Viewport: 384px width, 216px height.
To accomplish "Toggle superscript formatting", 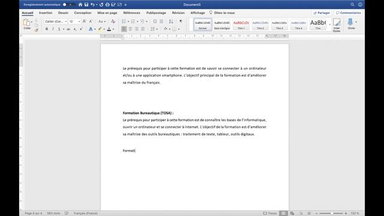I will pyautogui.click(x=81, y=29).
